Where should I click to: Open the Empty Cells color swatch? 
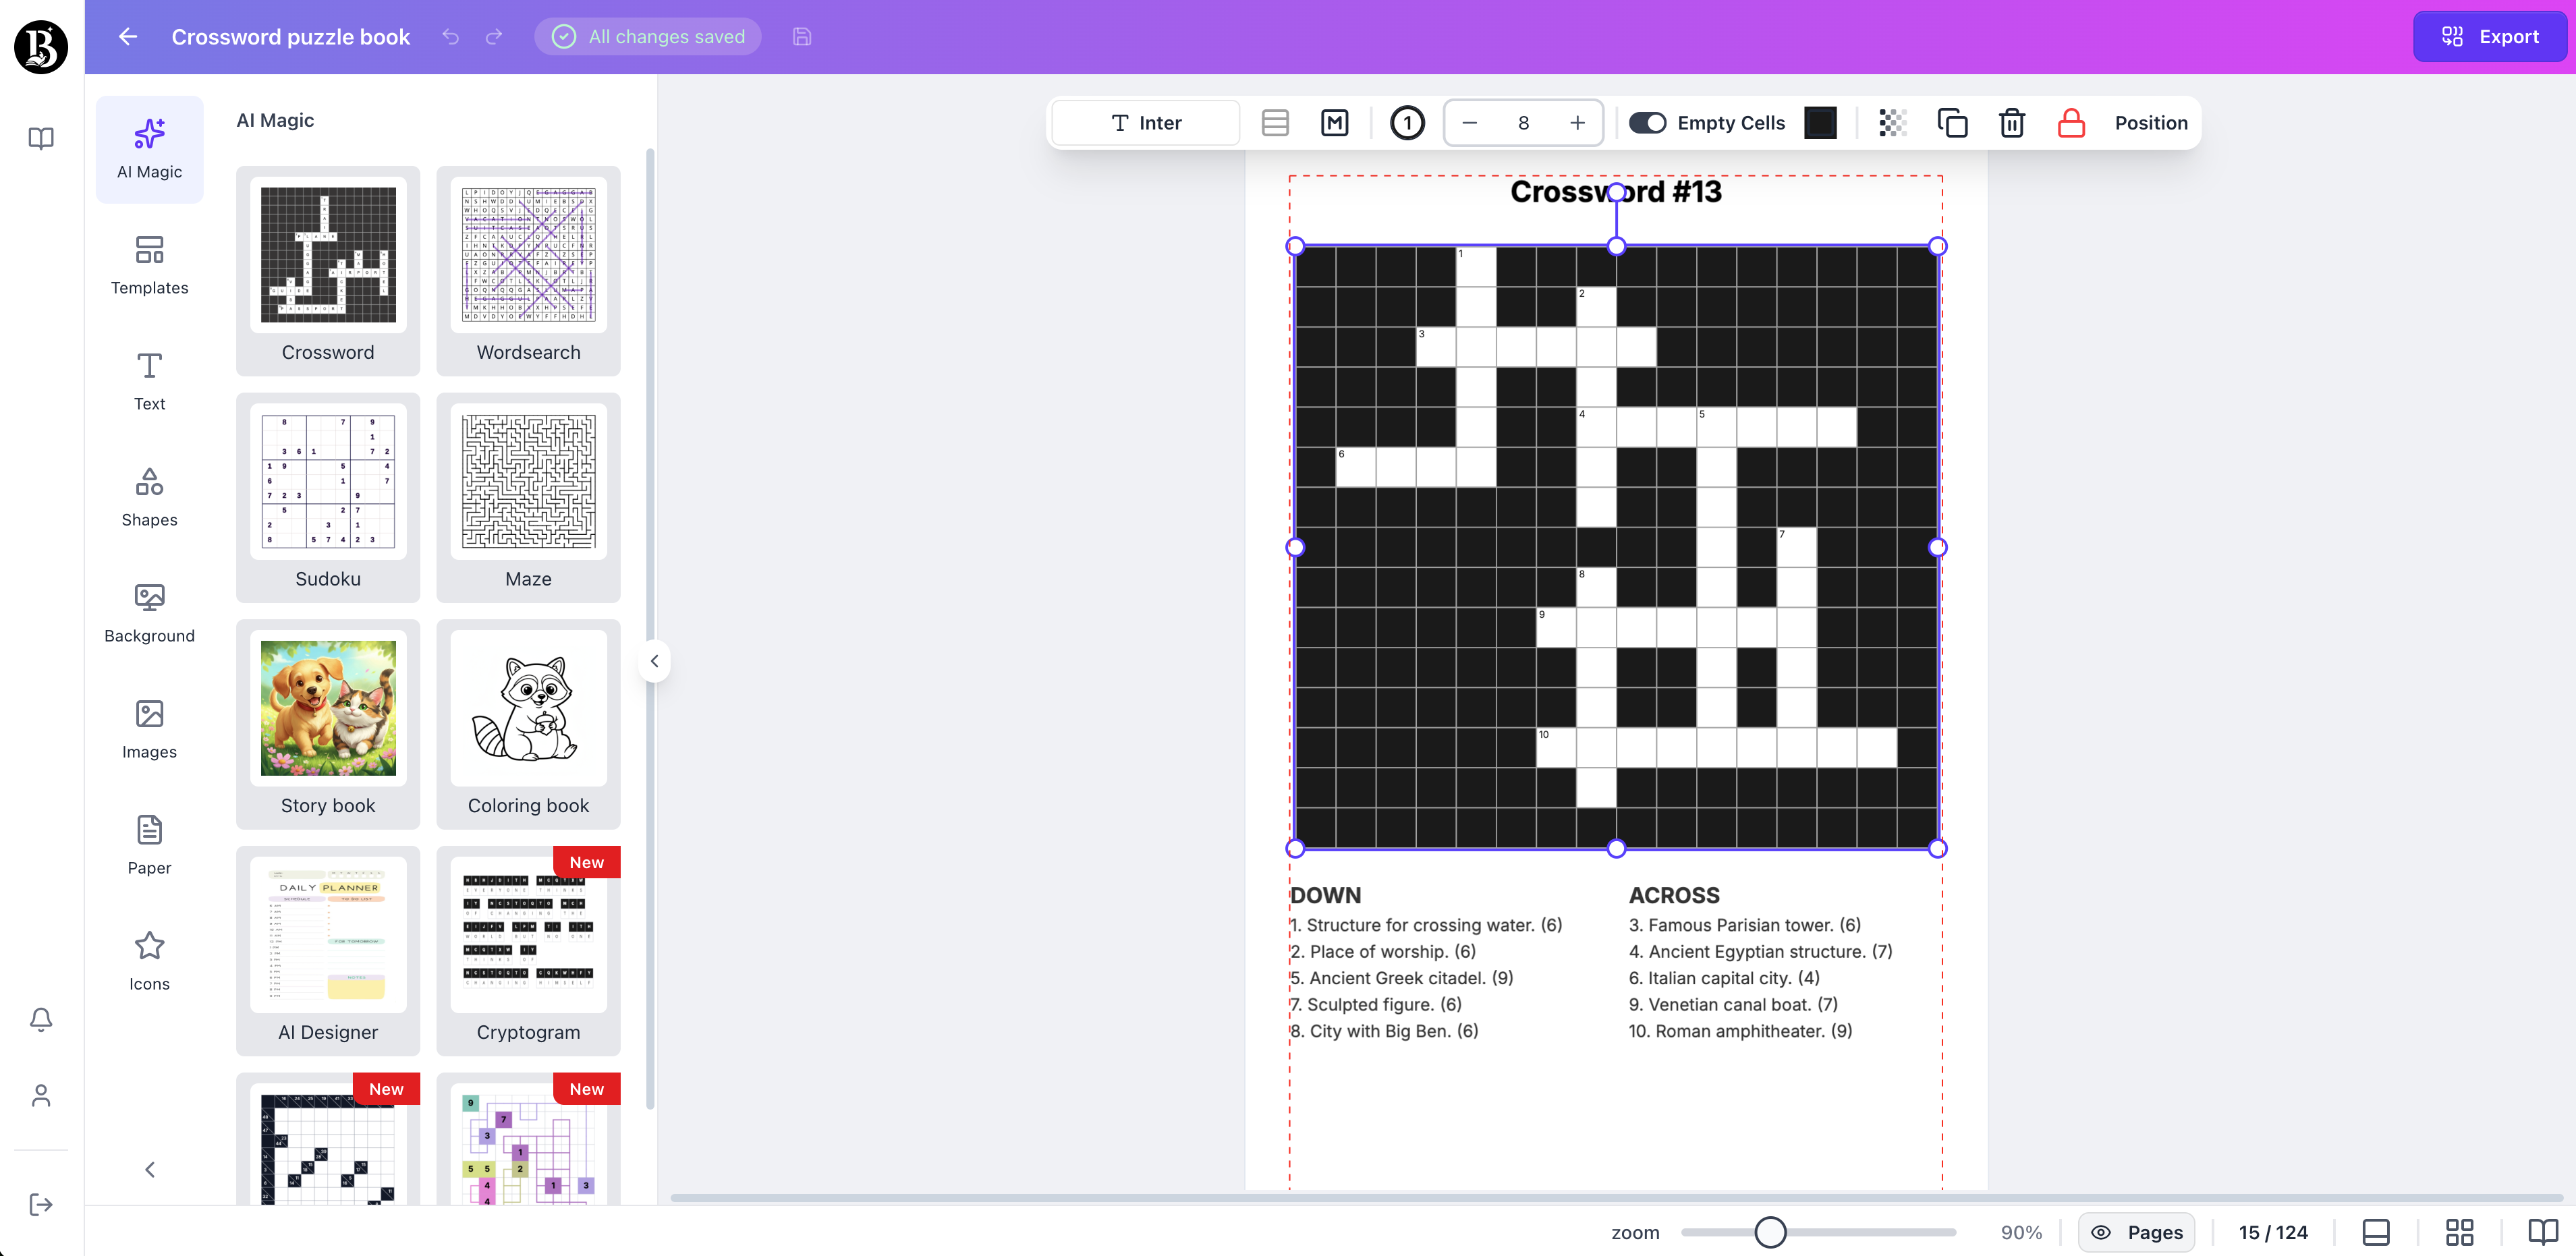(x=1820, y=122)
